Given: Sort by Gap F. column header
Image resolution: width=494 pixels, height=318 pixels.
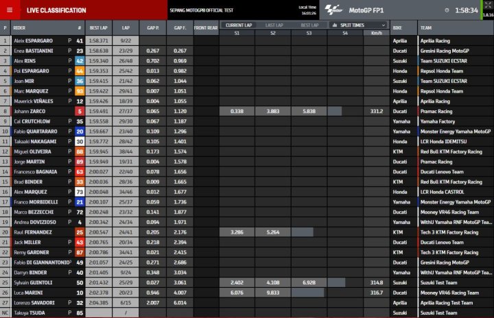Looking at the screenshot, I should click(180, 28).
